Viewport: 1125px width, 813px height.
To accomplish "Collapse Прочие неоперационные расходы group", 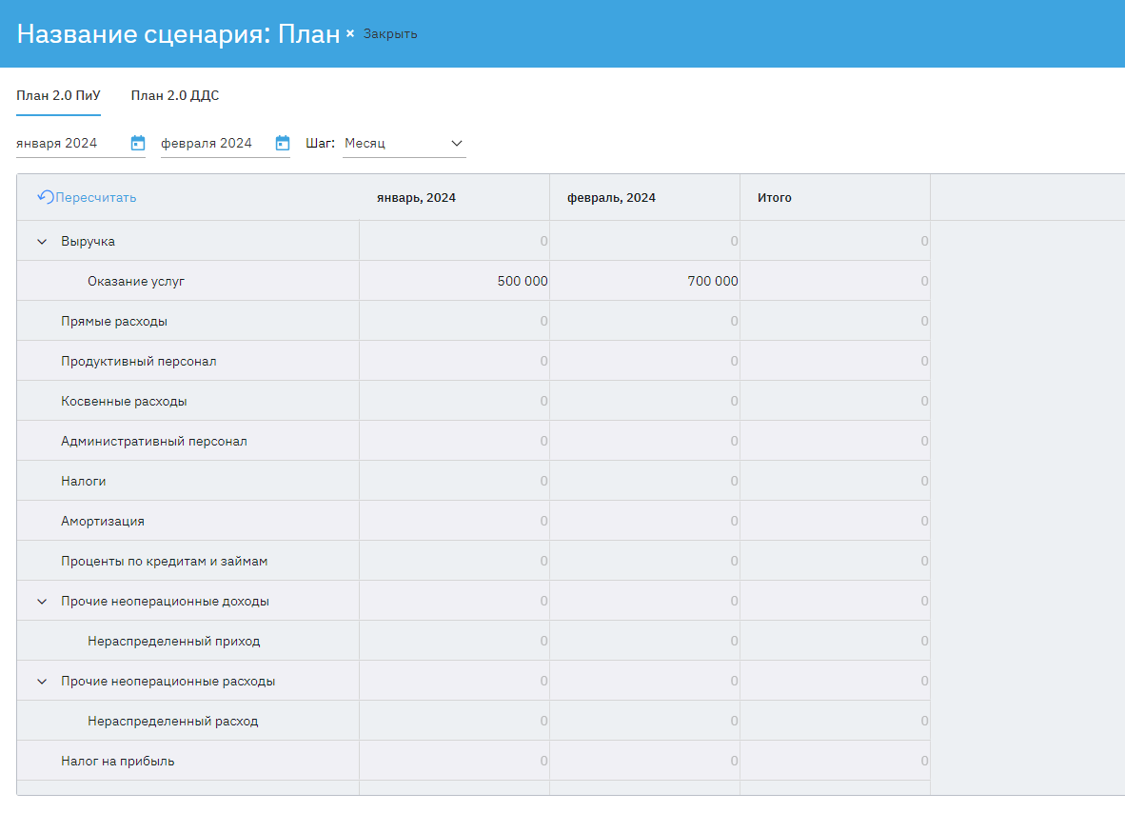I will (42, 682).
